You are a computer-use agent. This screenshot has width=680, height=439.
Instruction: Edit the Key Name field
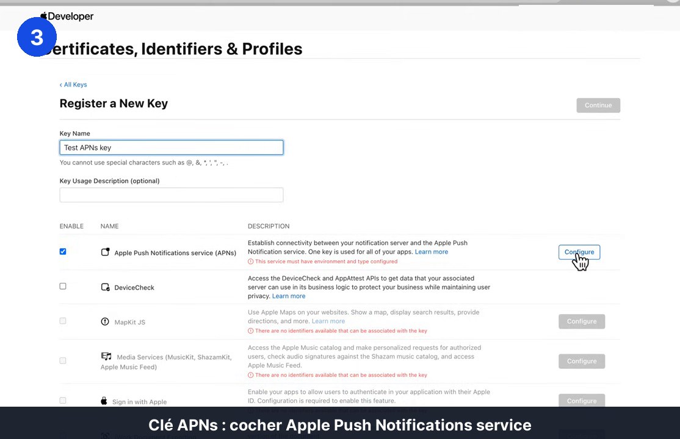172,148
